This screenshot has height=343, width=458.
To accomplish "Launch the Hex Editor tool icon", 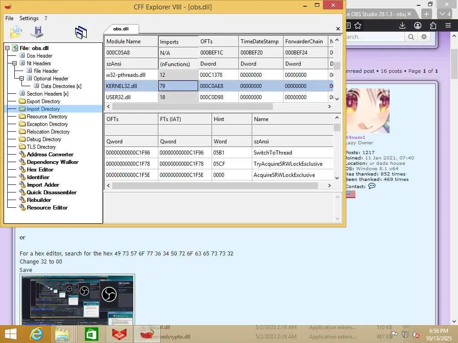I will 22,169.
